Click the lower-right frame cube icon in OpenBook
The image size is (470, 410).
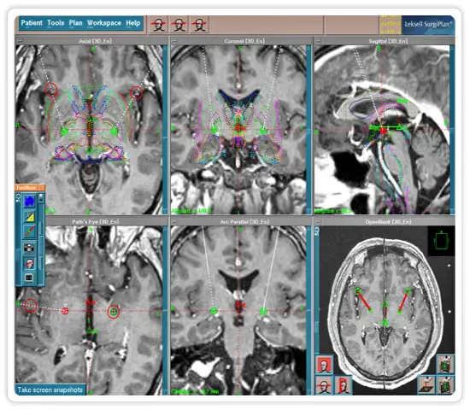[x=446, y=385]
